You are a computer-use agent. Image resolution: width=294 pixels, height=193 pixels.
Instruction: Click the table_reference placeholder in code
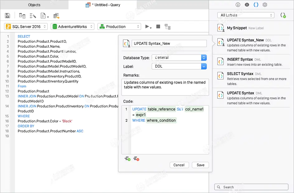tap(161, 109)
